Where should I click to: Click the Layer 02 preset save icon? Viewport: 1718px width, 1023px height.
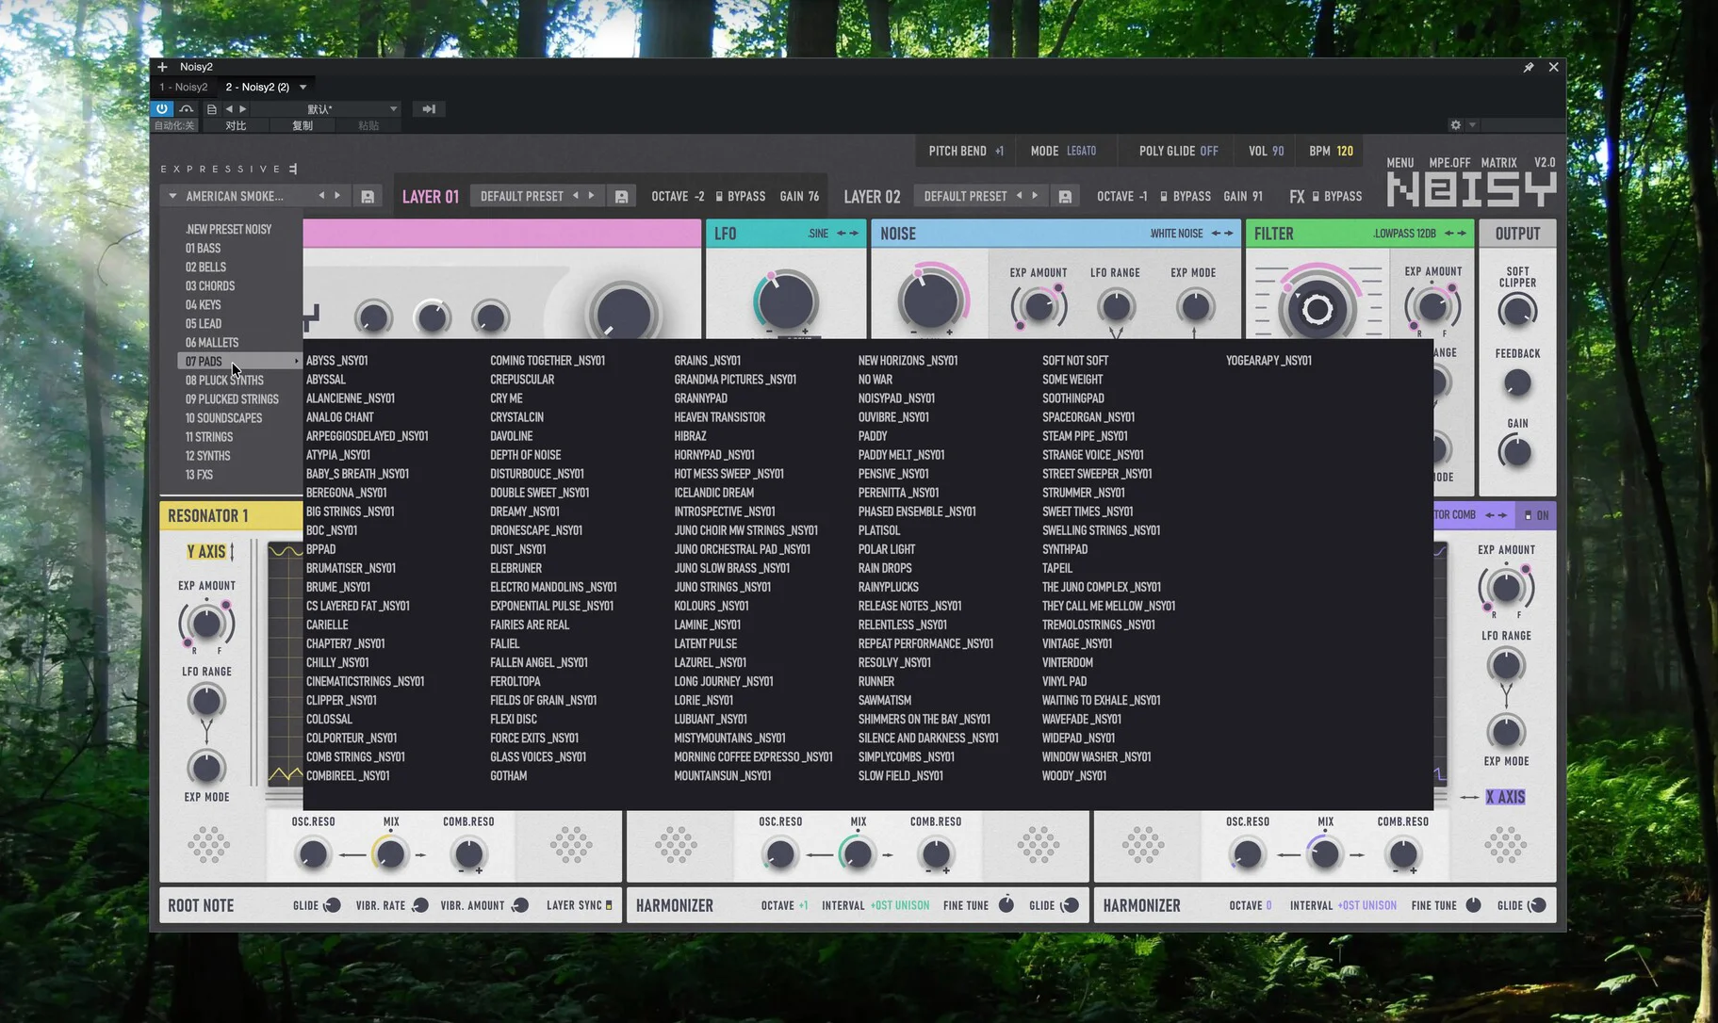point(1065,197)
